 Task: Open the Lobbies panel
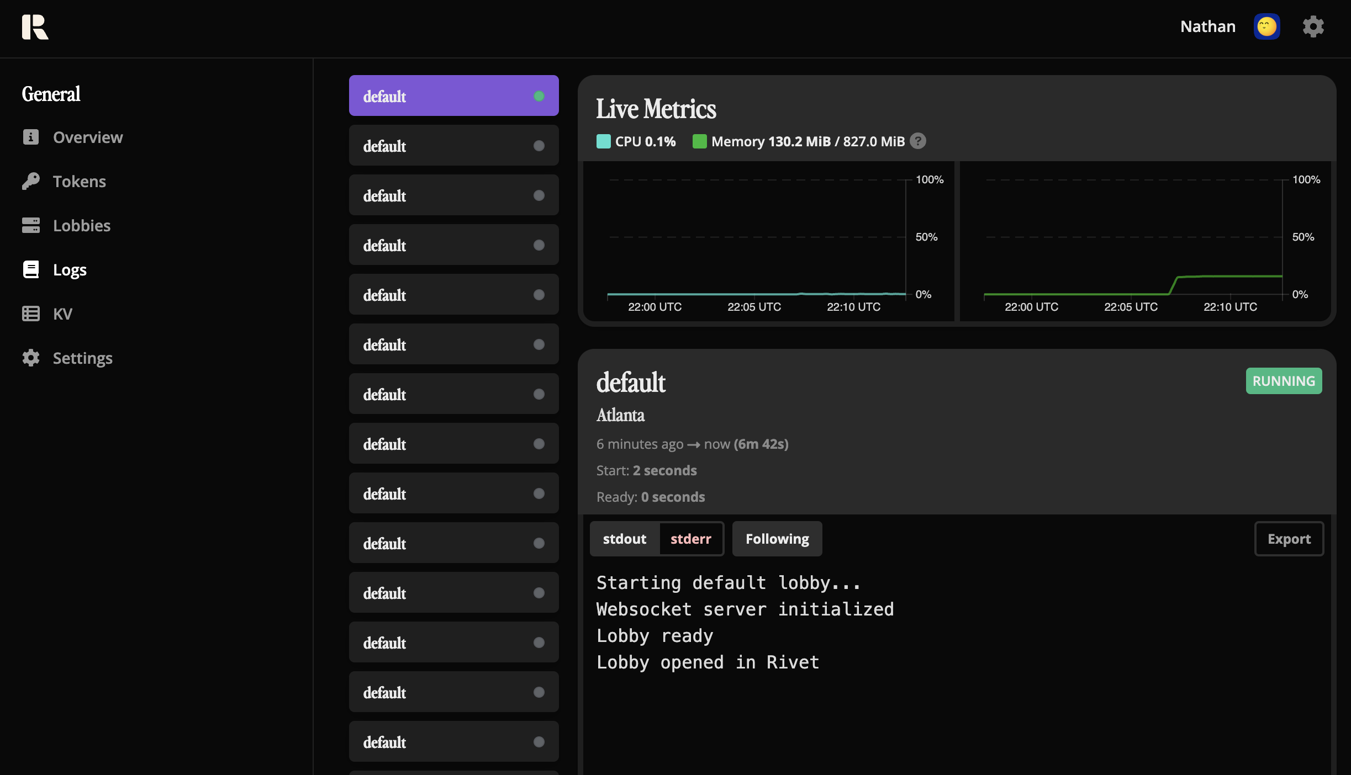(x=81, y=225)
